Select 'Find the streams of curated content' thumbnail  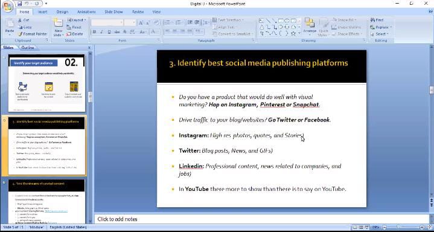click(46, 201)
